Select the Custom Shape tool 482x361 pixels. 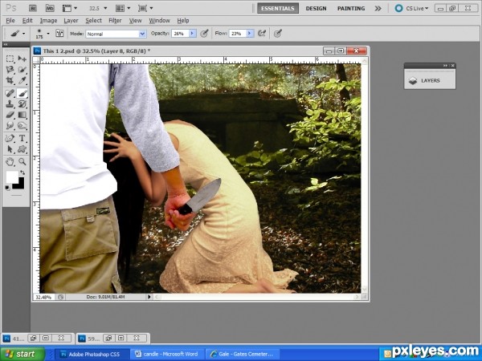[x=22, y=149]
